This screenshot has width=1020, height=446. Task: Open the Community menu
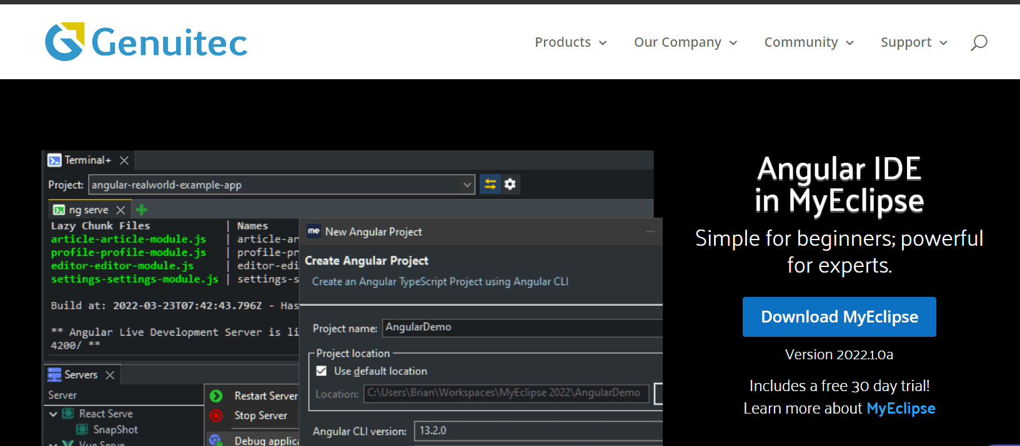tap(801, 42)
